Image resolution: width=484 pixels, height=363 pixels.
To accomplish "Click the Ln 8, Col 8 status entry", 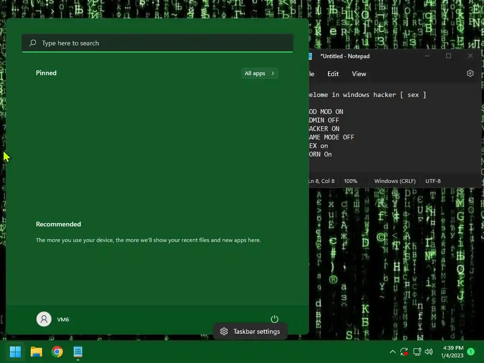I will (x=321, y=181).
